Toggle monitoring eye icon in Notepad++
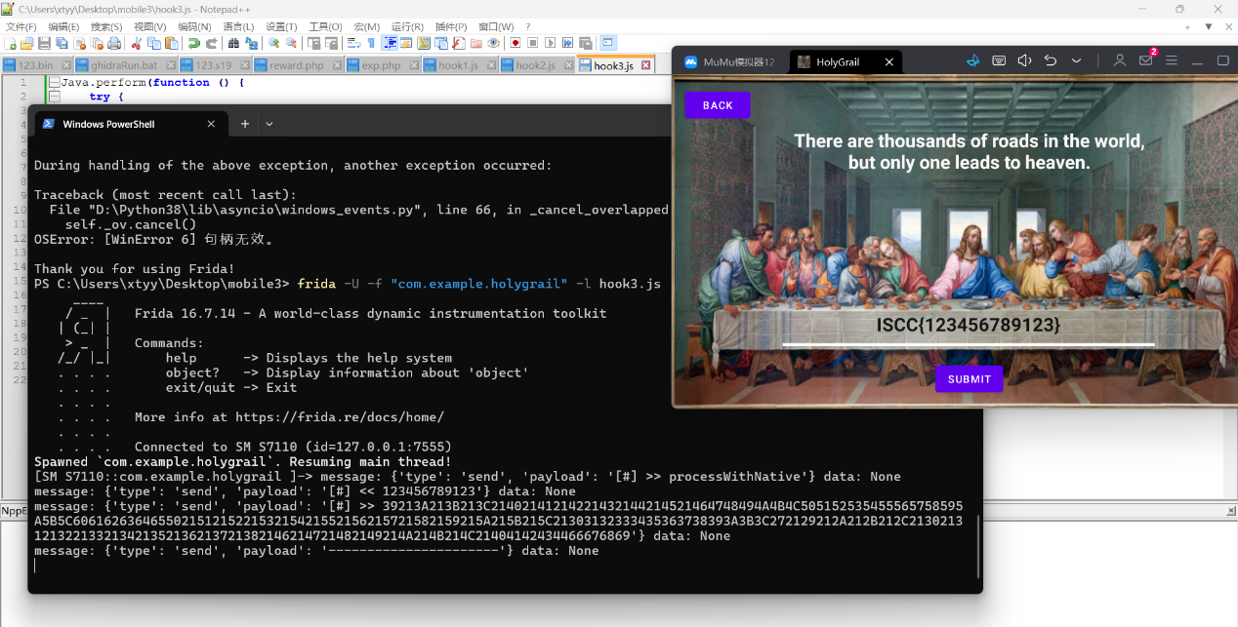 493,43
